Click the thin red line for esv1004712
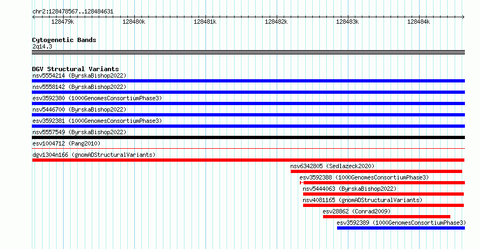This screenshot has width=480, height=249. tap(248, 149)
